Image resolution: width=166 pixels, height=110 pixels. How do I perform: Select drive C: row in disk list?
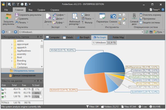click(x=22, y=89)
